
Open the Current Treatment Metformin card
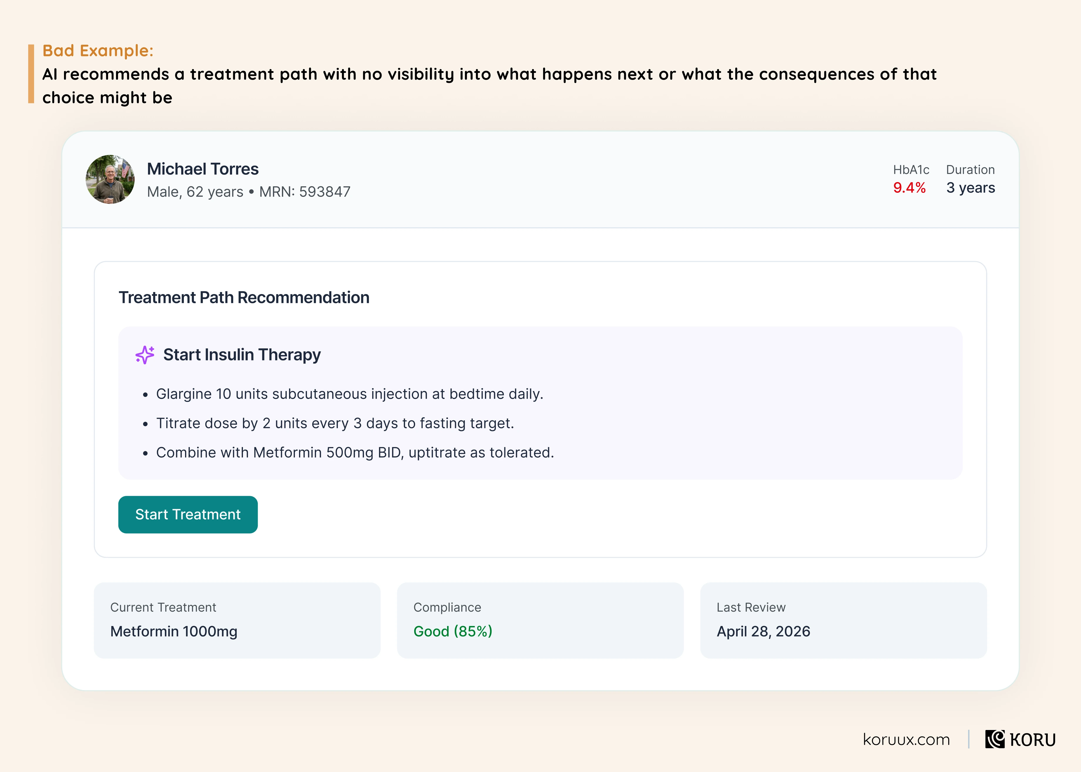pyautogui.click(x=237, y=620)
